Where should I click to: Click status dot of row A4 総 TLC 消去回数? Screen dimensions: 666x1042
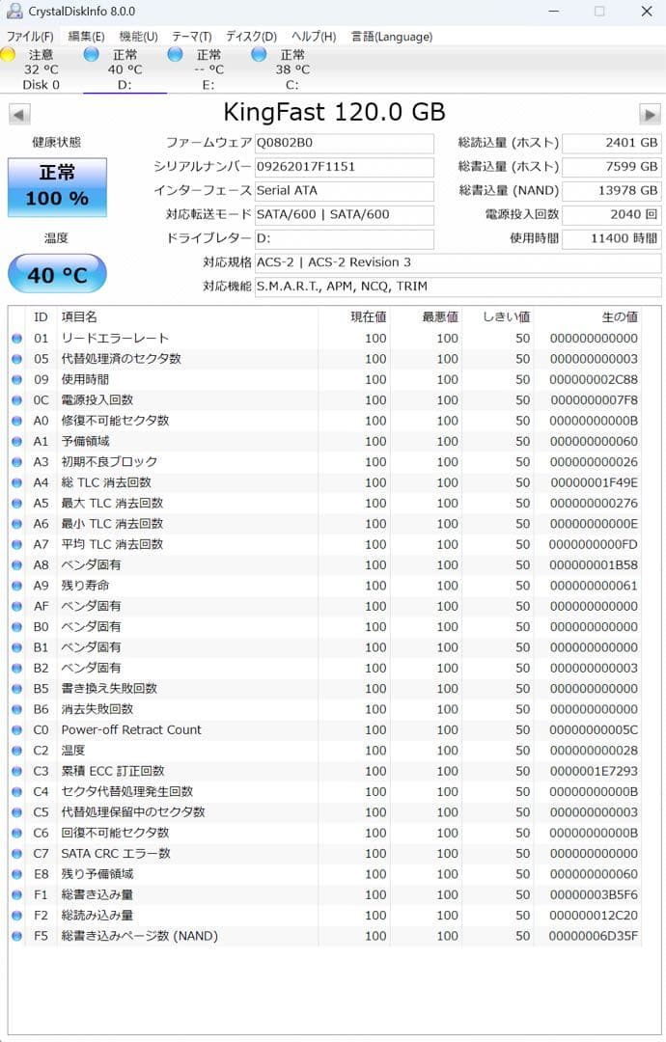click(16, 482)
